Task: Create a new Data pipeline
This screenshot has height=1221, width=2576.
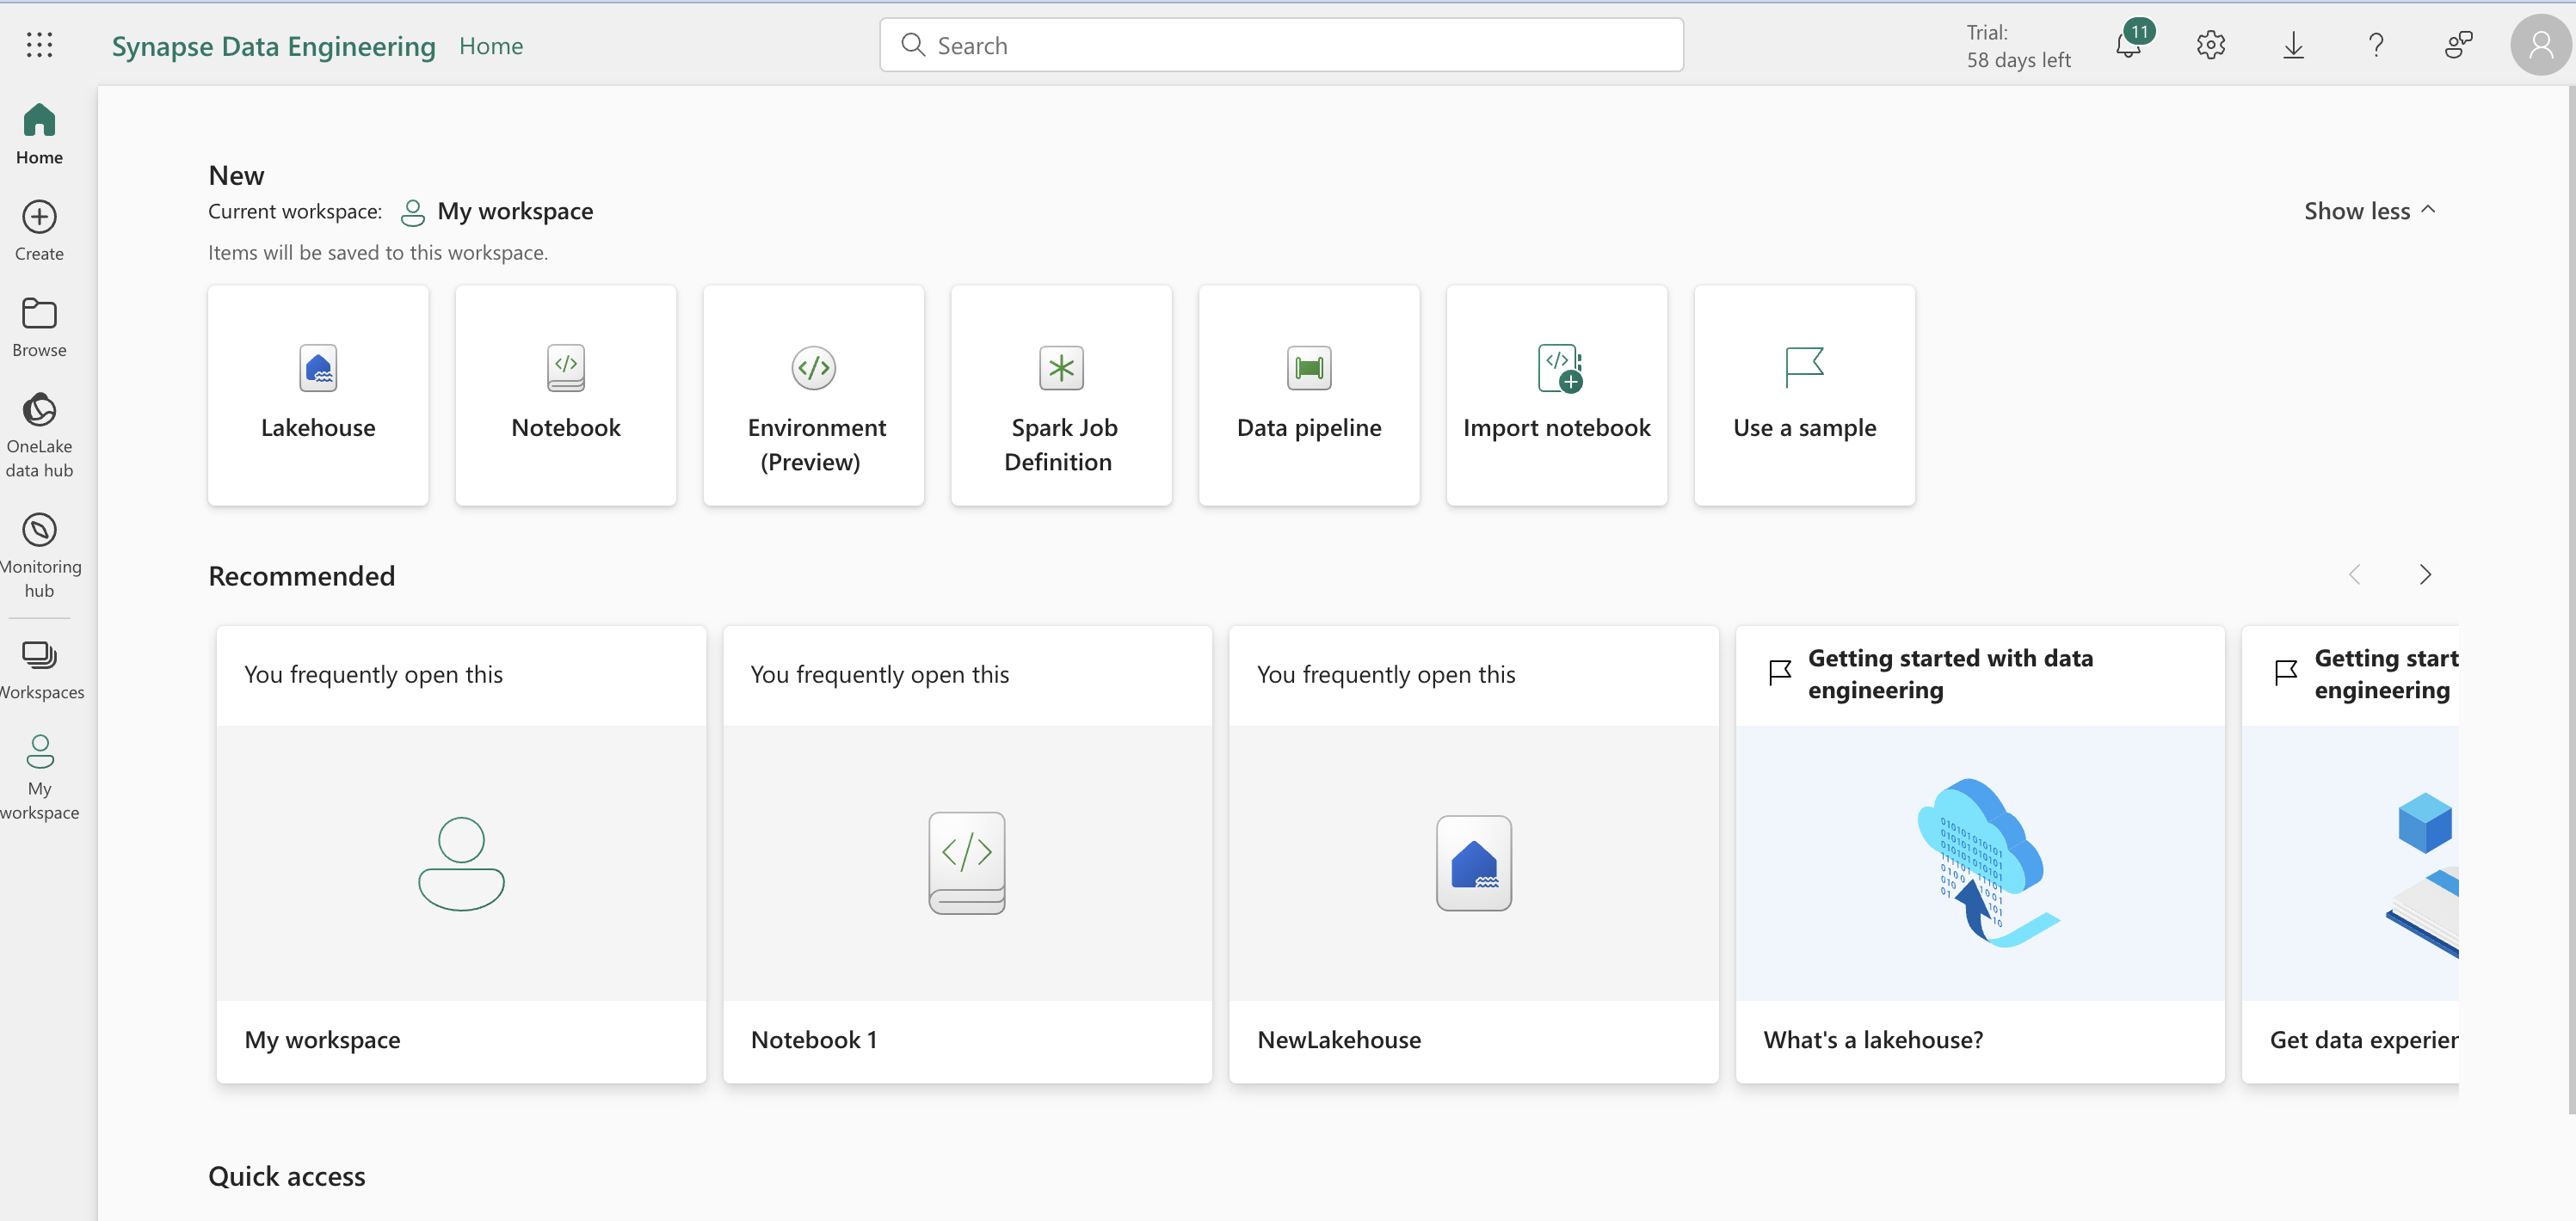Action: (1309, 395)
